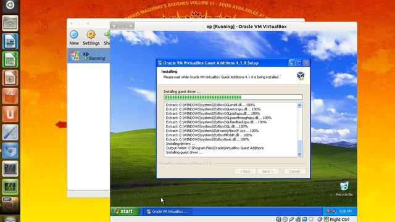Open the Ubuntu One launcher icon
The image size is (395, 222).
(x=10, y=114)
